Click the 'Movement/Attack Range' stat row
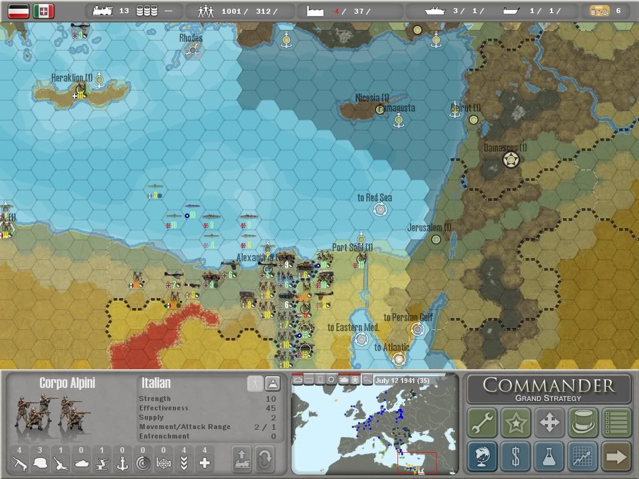This screenshot has height=479, width=639. coord(208,427)
